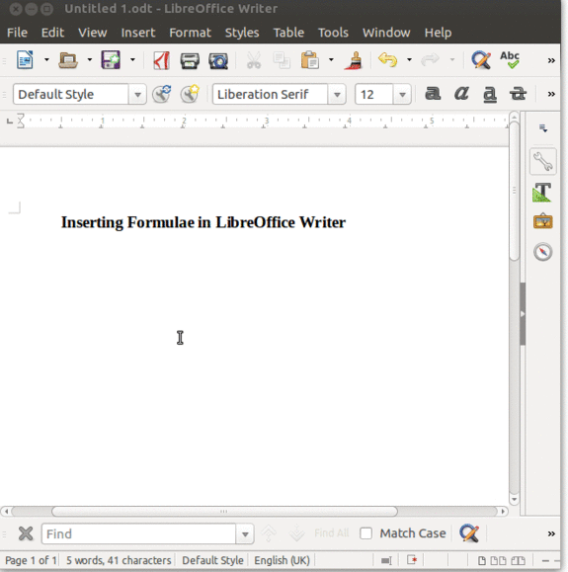The width and height of the screenshot is (568, 572).
Task: Click the Paste clipboard icon
Action: click(310, 60)
